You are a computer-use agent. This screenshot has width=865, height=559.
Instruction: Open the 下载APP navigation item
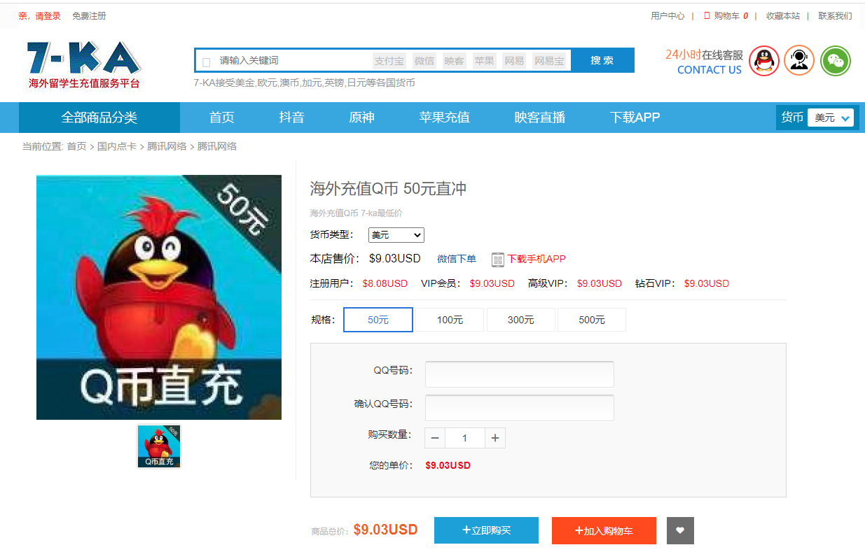click(x=635, y=118)
